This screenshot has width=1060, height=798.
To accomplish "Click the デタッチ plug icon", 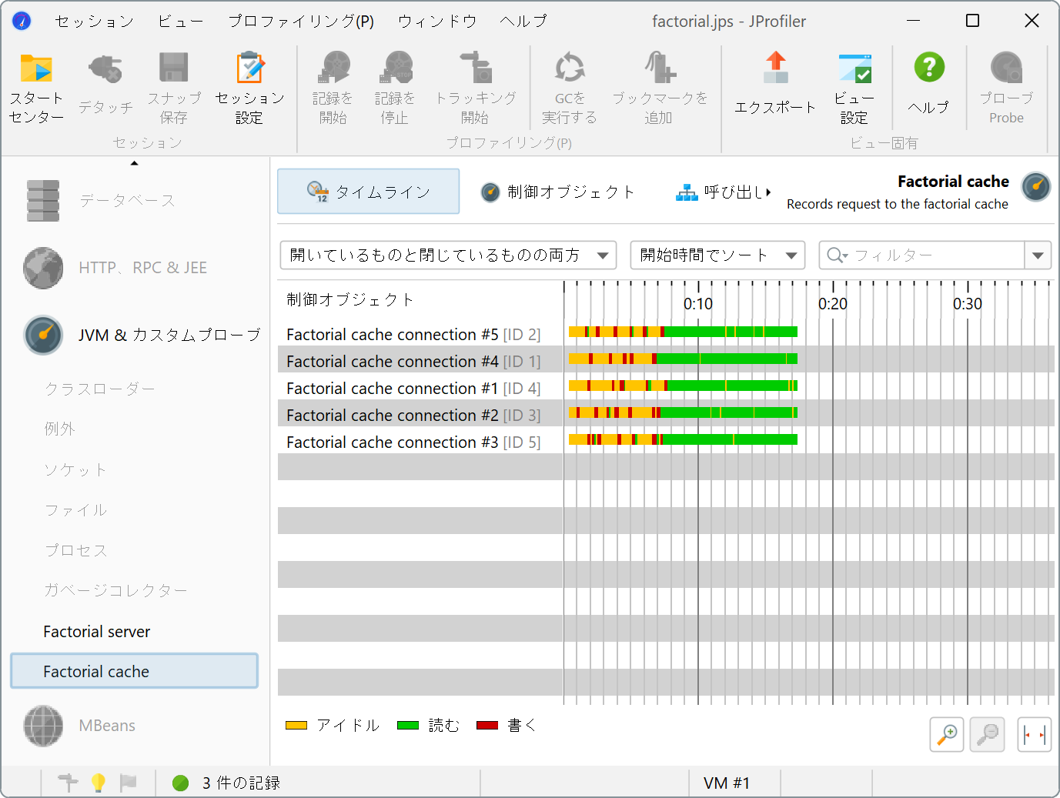I will 105,69.
